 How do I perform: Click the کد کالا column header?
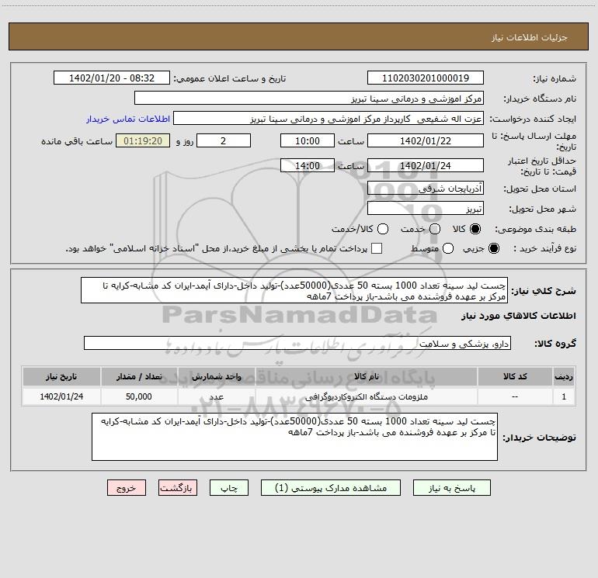pos(515,376)
